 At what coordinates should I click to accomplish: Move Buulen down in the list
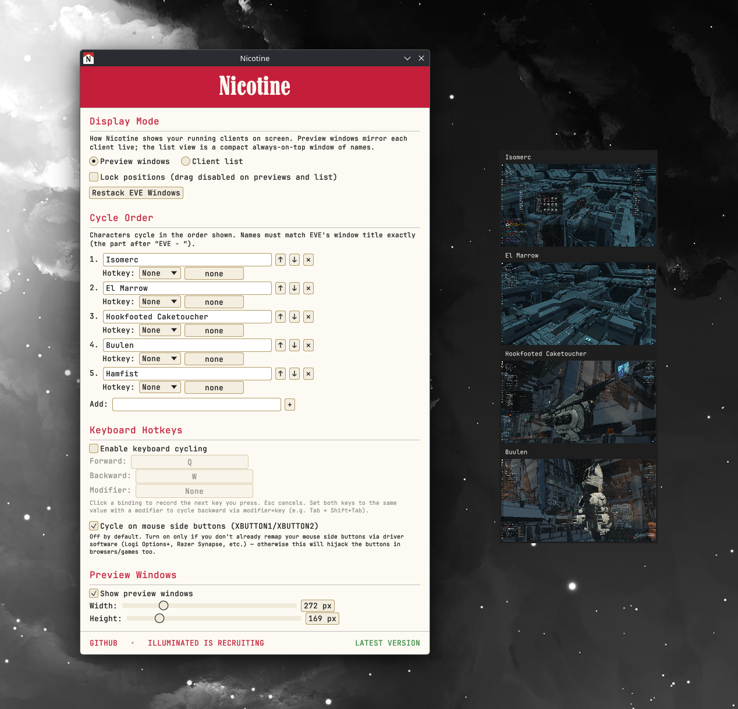coord(295,345)
